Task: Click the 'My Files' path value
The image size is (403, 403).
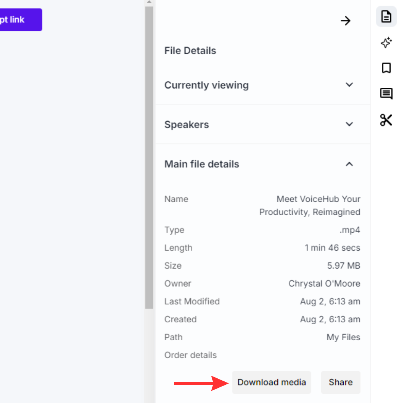Action: pyautogui.click(x=343, y=337)
